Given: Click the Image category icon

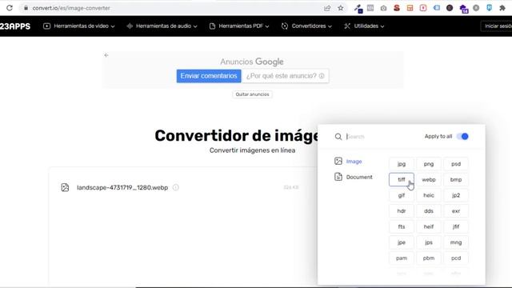Looking at the screenshot, I should click(x=338, y=161).
